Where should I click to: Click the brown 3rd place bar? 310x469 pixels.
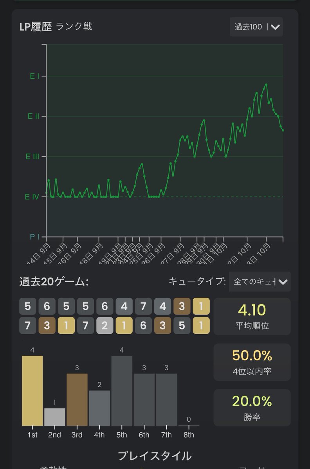(x=77, y=400)
